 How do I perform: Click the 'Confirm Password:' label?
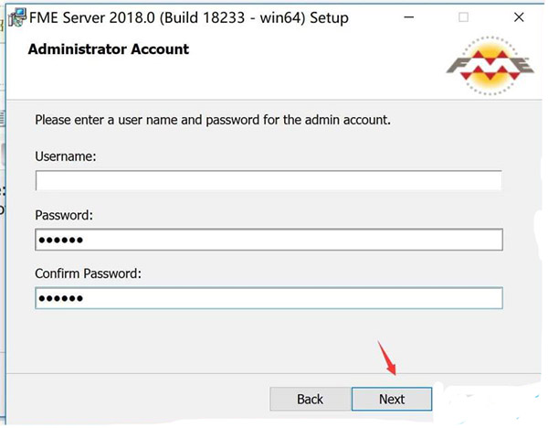point(89,273)
